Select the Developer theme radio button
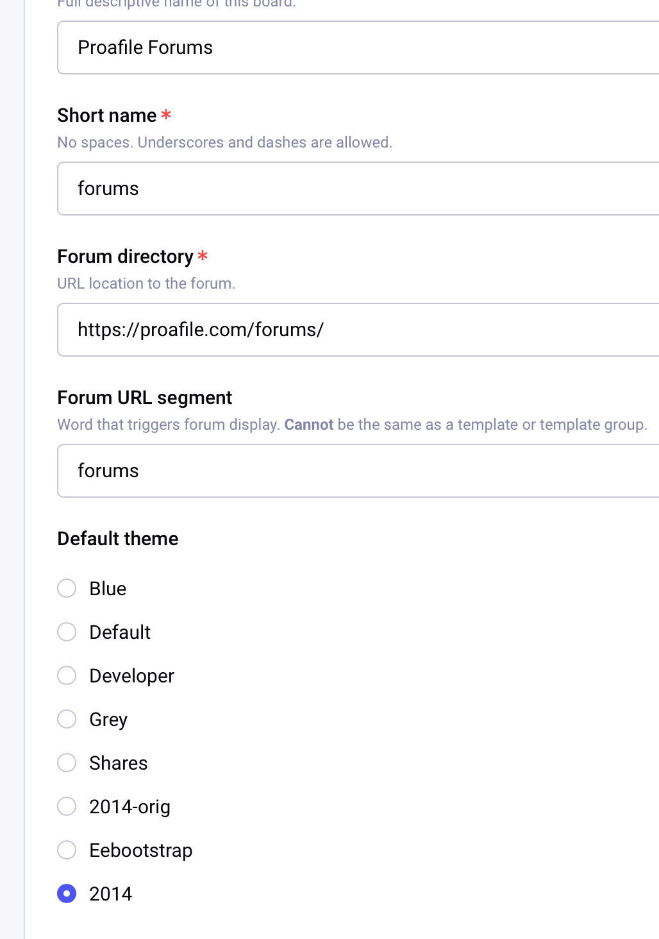The image size is (659, 939). click(67, 675)
